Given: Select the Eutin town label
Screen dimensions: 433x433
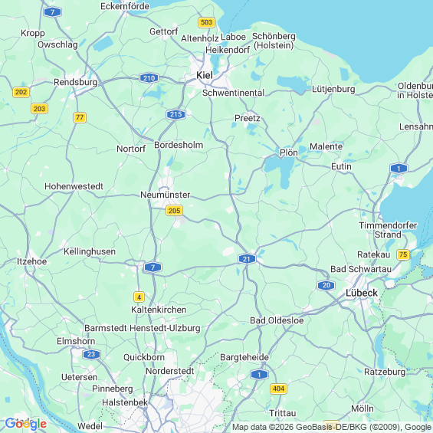Looking at the screenshot, I should [x=341, y=166].
